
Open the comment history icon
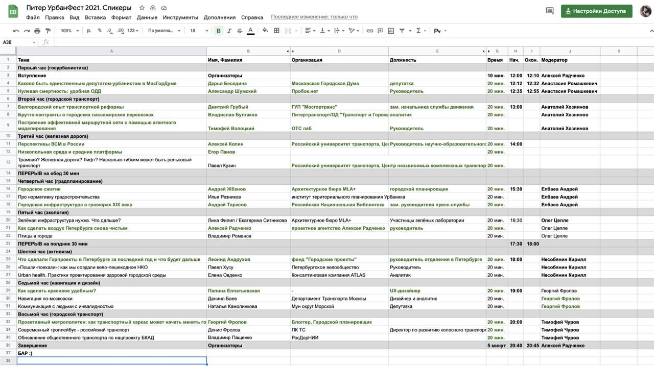tap(550, 11)
